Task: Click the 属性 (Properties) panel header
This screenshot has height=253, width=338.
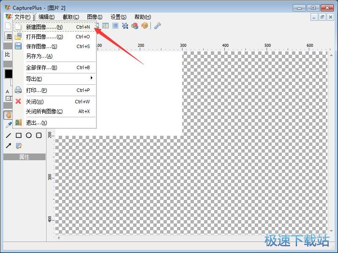Action: tap(25, 157)
